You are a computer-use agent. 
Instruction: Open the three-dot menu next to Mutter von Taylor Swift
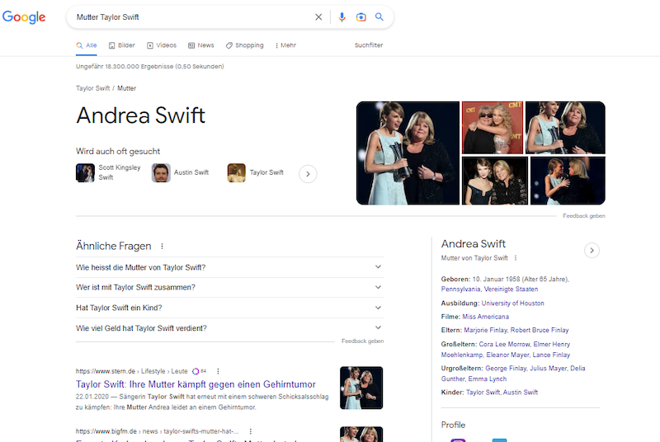pos(515,258)
